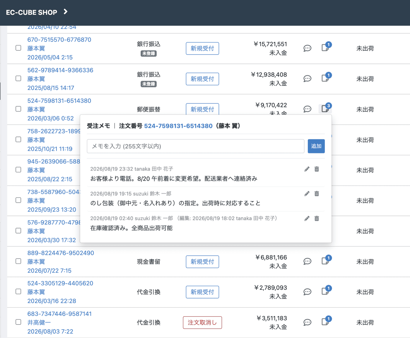Select checkbox for order dated 2025/08/22 2:15
This screenshot has height=338, width=410.
coord(18,170)
